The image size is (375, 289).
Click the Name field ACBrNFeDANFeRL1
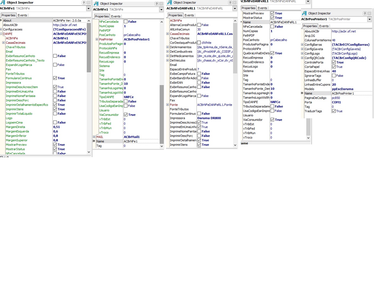pos(284,22)
